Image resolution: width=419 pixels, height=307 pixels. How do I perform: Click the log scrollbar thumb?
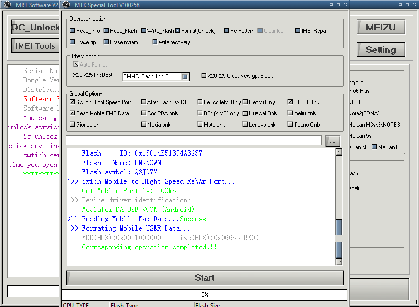(x=339, y=239)
